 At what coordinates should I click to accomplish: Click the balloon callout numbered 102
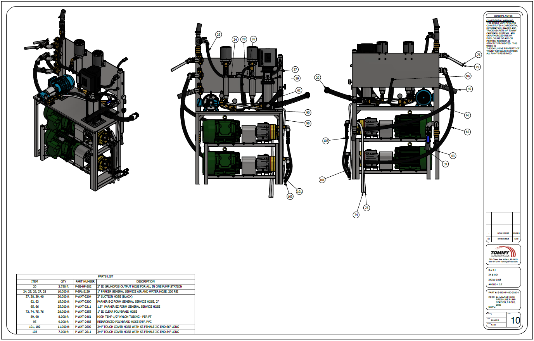pos(468,76)
